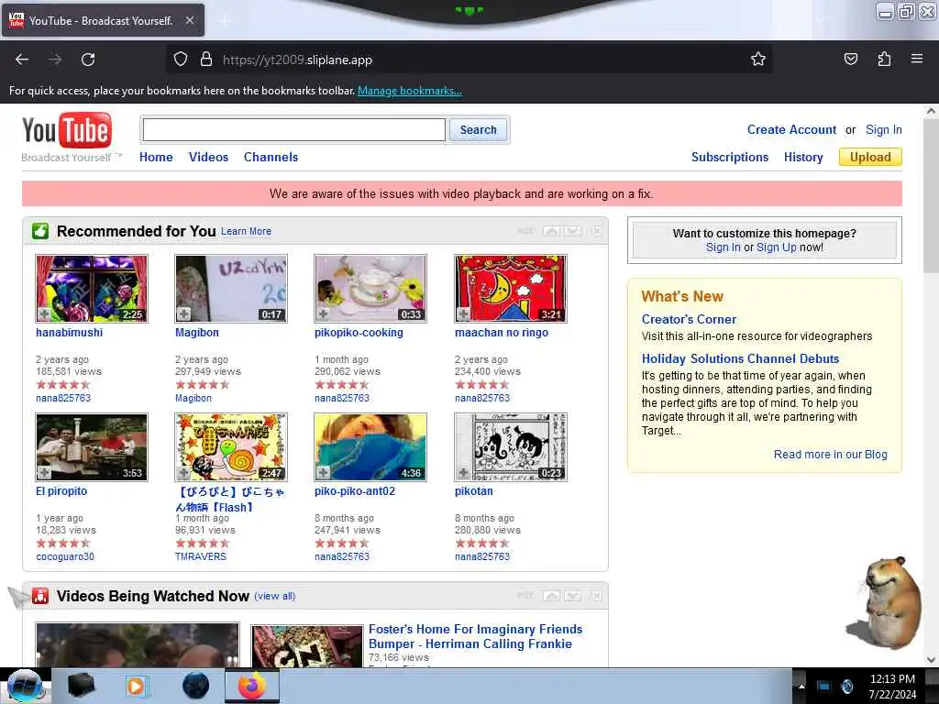Reload the page with refresh icon
The width and height of the screenshot is (939, 704).
point(88,60)
